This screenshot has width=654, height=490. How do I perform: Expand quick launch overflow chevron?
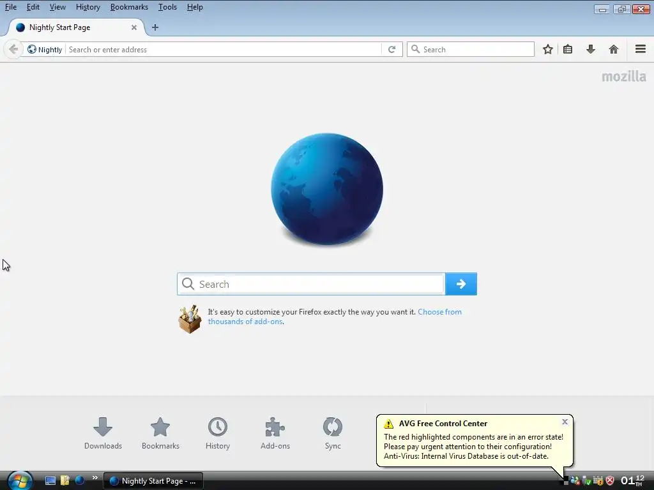coord(95,478)
